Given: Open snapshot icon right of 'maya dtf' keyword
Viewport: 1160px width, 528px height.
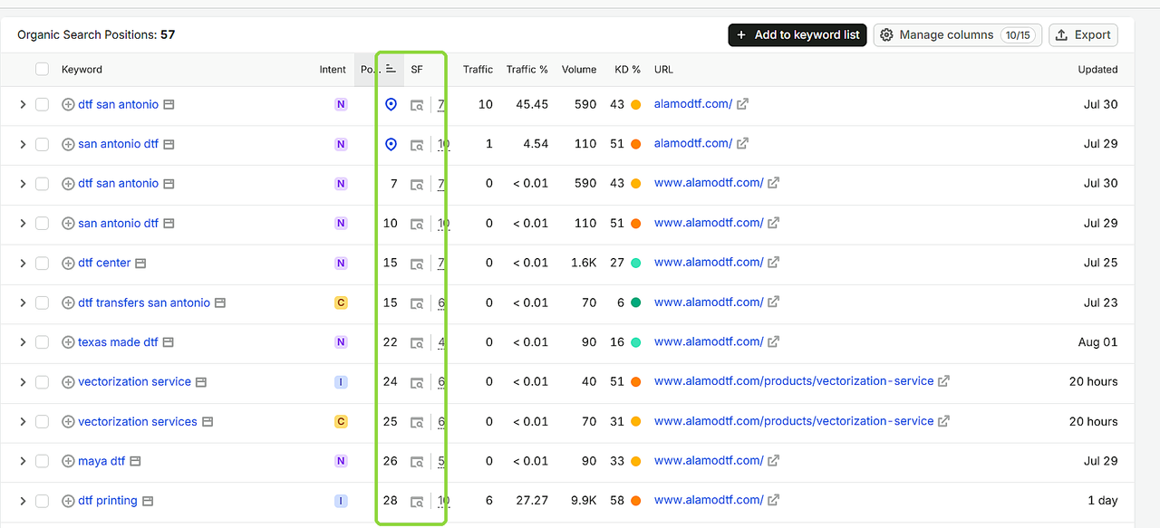Looking at the screenshot, I should (135, 461).
